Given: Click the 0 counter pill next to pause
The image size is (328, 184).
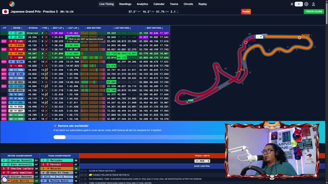Looking at the screenshot, I should (299, 4).
